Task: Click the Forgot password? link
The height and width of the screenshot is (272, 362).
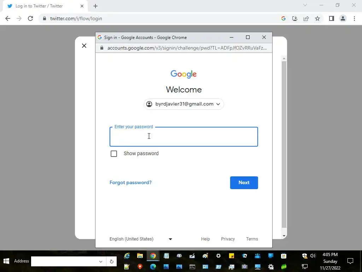Action: [x=130, y=182]
